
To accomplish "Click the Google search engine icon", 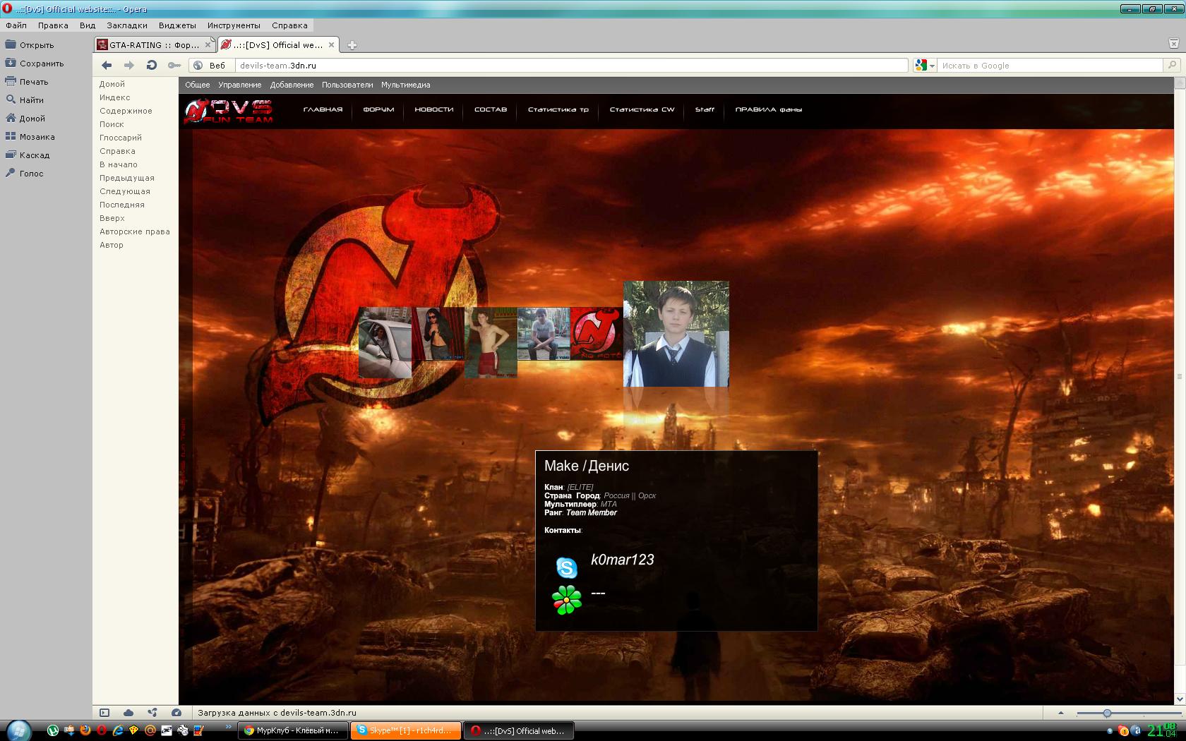I will (921, 65).
